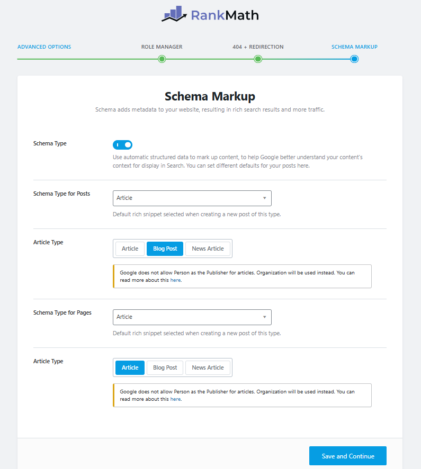Image resolution: width=421 pixels, height=469 pixels.
Task: Select the Schema Markup step circle
Action: pyautogui.click(x=354, y=59)
